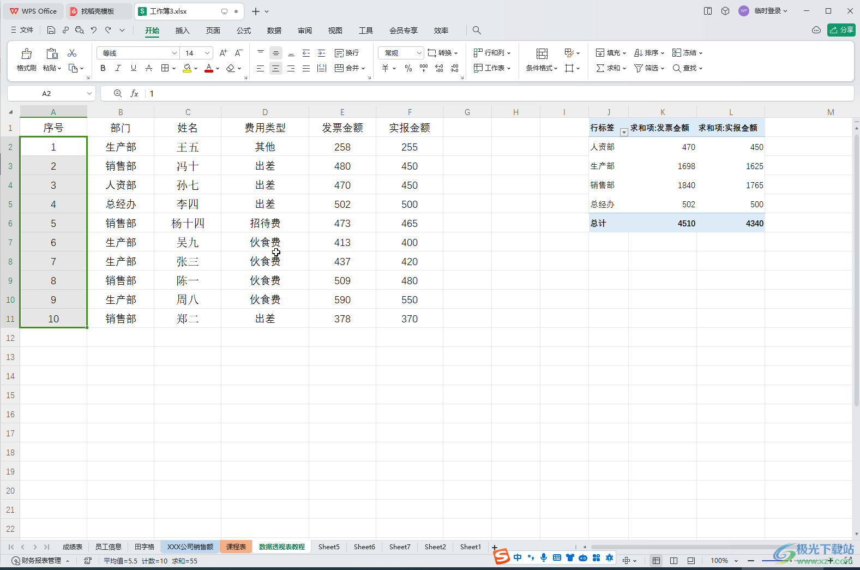Click the yellow fill color swatch
The image size is (860, 570).
coord(187,68)
